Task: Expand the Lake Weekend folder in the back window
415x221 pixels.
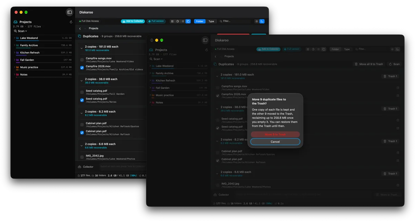Action: [x=15, y=38]
